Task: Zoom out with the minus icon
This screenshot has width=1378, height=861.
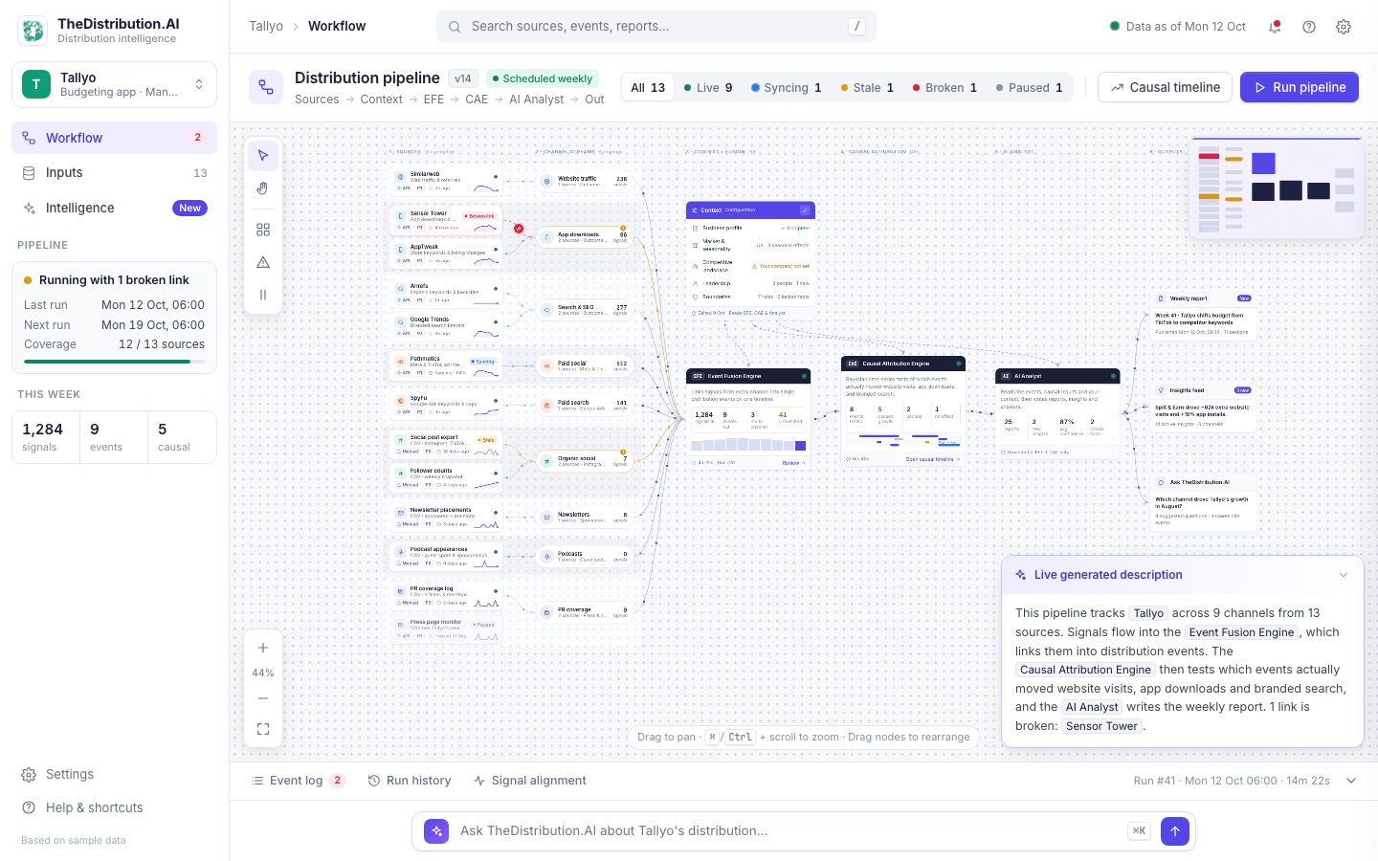Action: coord(263,698)
